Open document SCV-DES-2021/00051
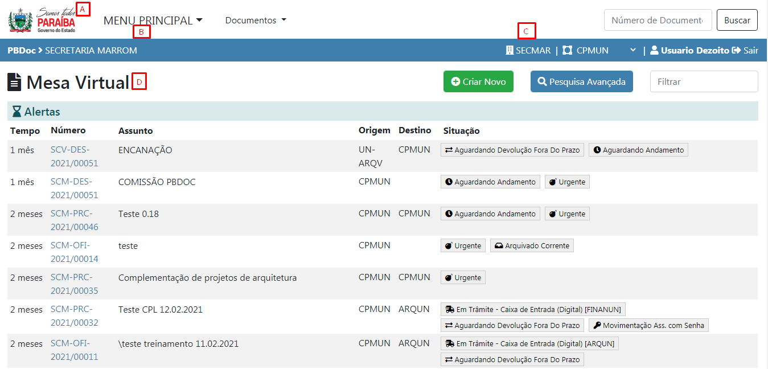 pyautogui.click(x=74, y=157)
